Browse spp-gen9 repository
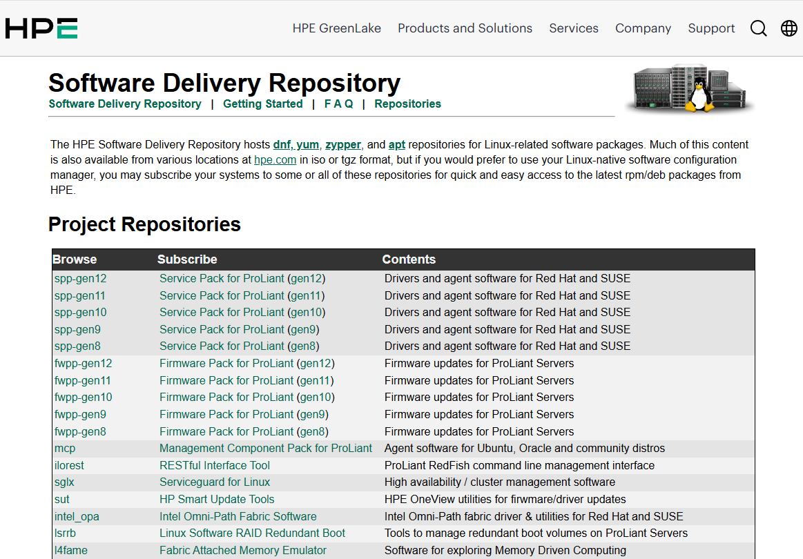 pos(77,330)
